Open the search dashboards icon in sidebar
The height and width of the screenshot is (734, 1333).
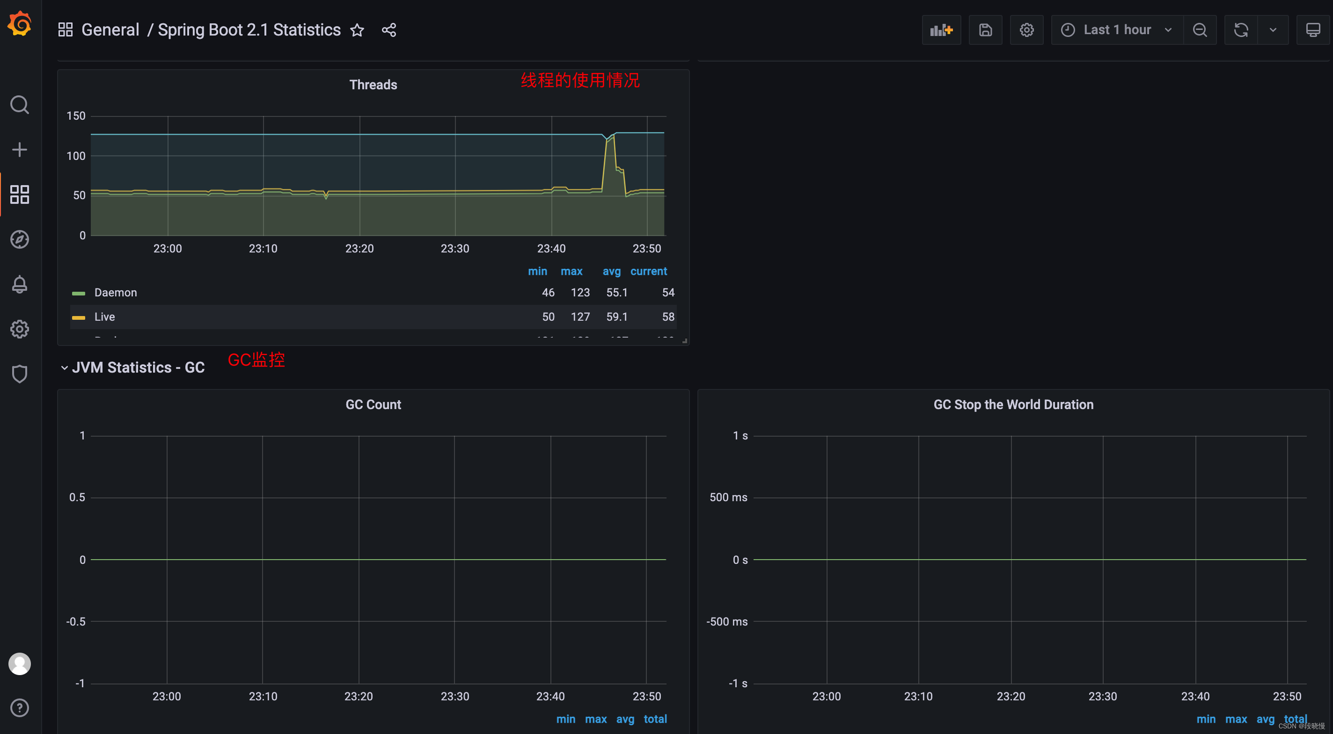click(20, 105)
